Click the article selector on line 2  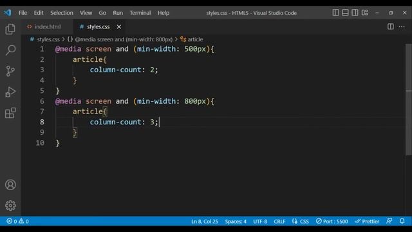point(88,59)
